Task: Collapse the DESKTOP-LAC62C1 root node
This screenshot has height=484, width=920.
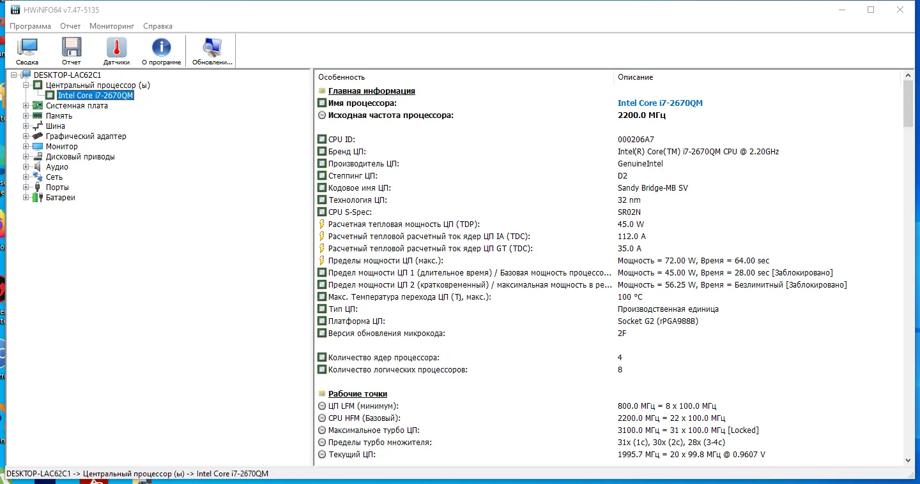Action: coord(14,75)
